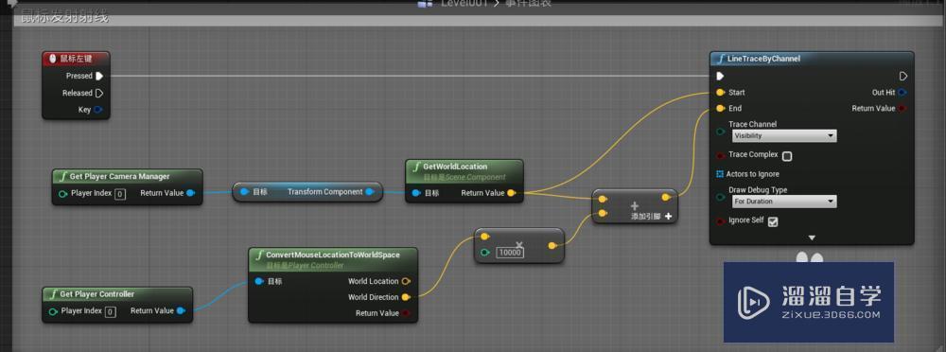
Task: Click the End vector input pin
Action: pos(720,109)
